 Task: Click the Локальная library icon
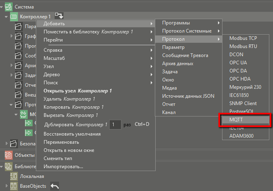(x=14, y=176)
